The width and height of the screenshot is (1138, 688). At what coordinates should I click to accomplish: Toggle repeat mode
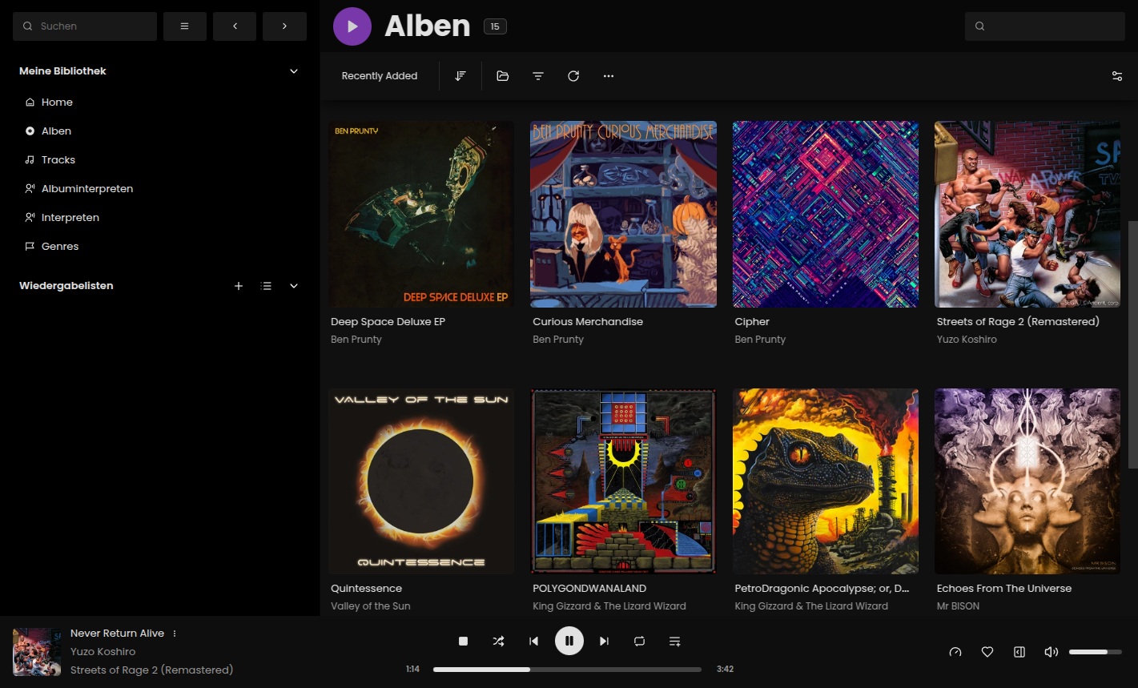point(639,641)
